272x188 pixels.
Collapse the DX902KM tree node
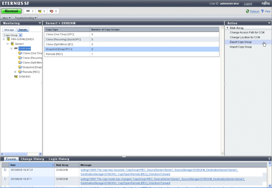click(x=11, y=48)
